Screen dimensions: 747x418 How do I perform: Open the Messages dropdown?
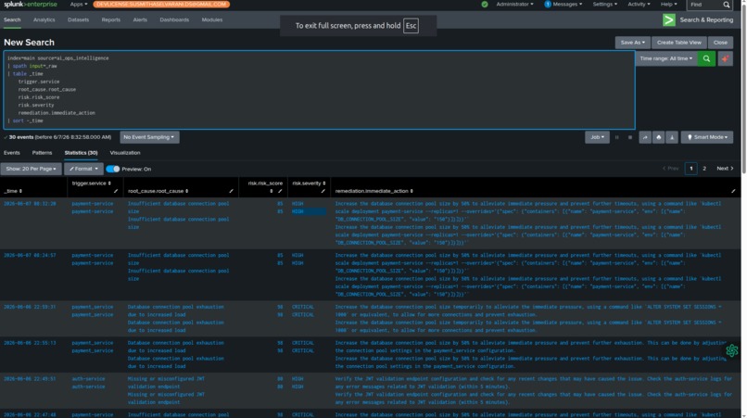click(566, 5)
